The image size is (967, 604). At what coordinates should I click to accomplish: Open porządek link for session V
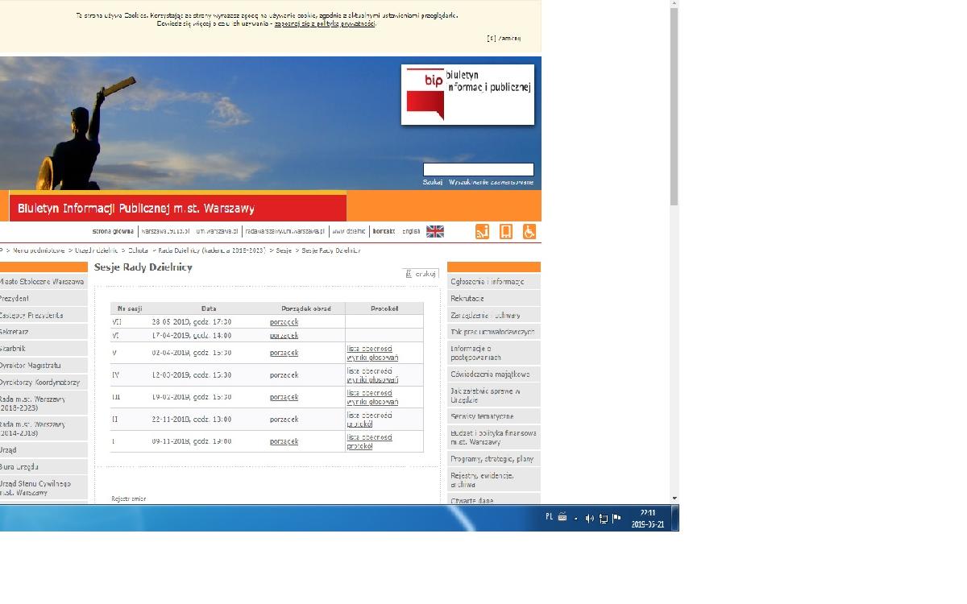(x=284, y=353)
